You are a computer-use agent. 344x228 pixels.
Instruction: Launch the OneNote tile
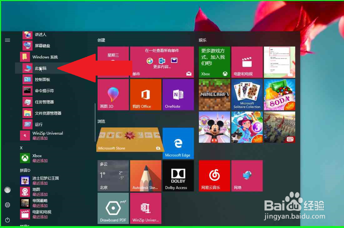pos(178,95)
